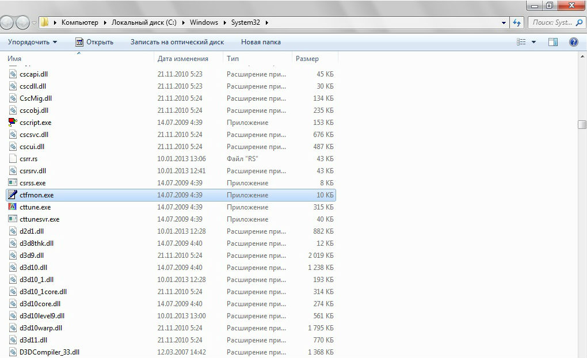The width and height of the screenshot is (587, 358).
Task: Click Новая папка button
Action: point(261,42)
